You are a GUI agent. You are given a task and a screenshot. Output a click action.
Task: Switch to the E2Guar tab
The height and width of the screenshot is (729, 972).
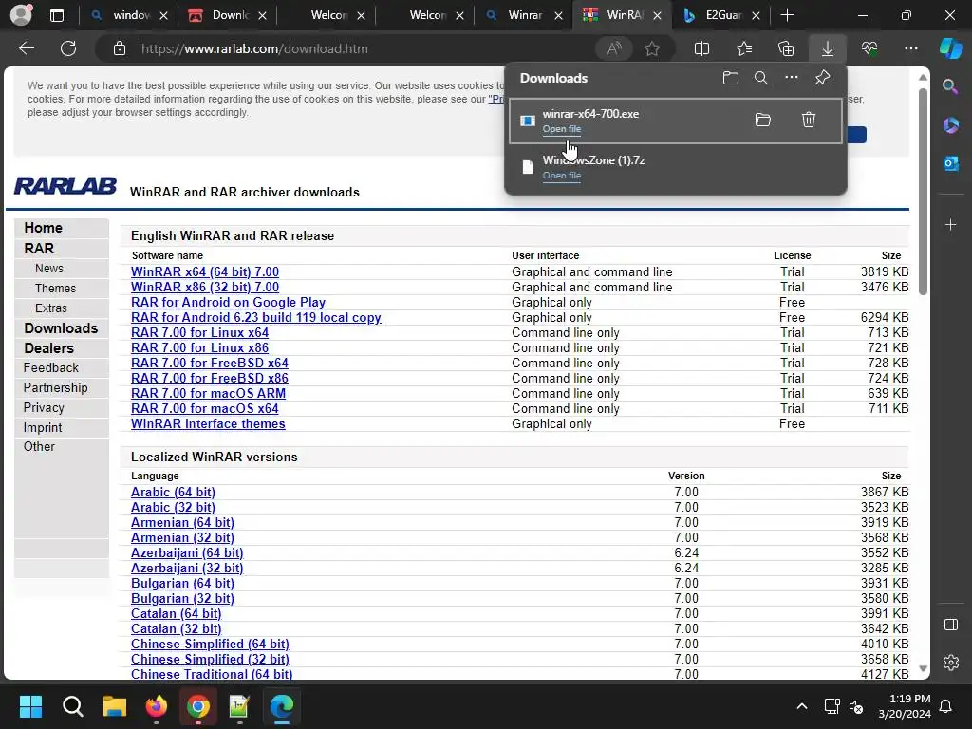(721, 15)
